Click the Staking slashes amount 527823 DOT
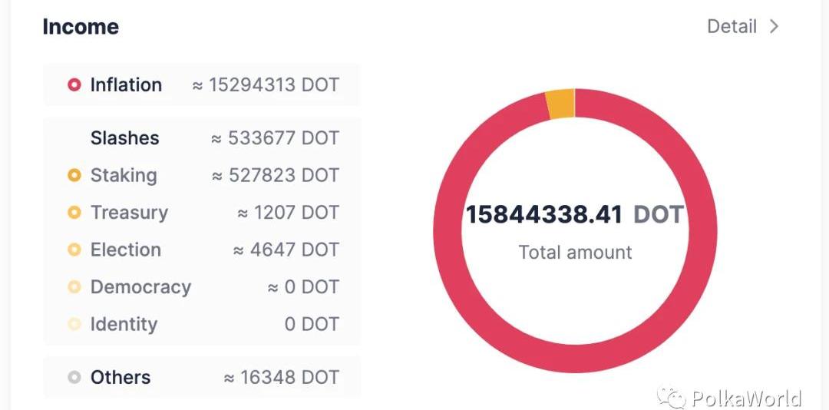The height and width of the screenshot is (410, 829). 275,175
